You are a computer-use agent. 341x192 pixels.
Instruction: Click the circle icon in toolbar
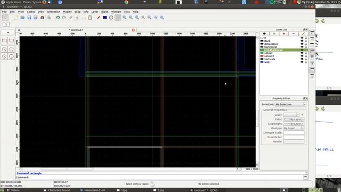tap(111, 18)
